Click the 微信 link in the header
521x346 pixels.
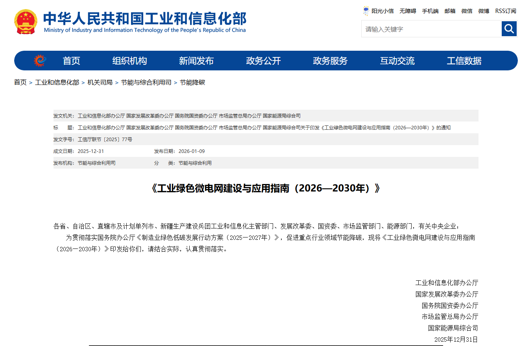click(467, 11)
